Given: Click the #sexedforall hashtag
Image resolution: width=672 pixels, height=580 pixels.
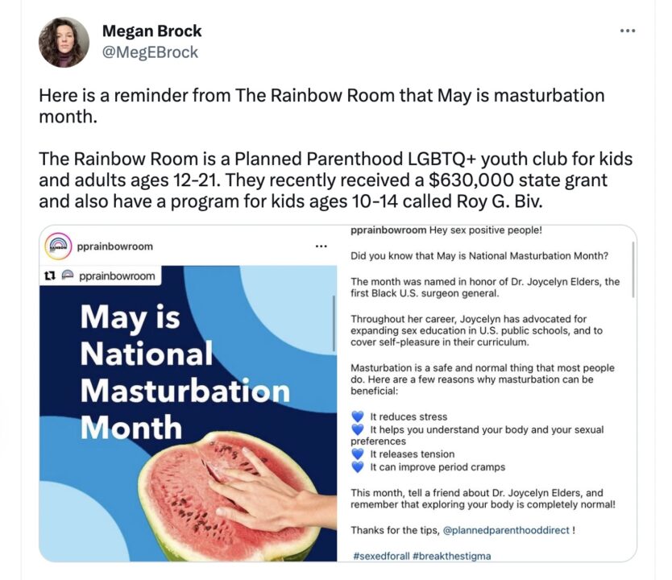Looking at the screenshot, I should pyautogui.click(x=382, y=555).
